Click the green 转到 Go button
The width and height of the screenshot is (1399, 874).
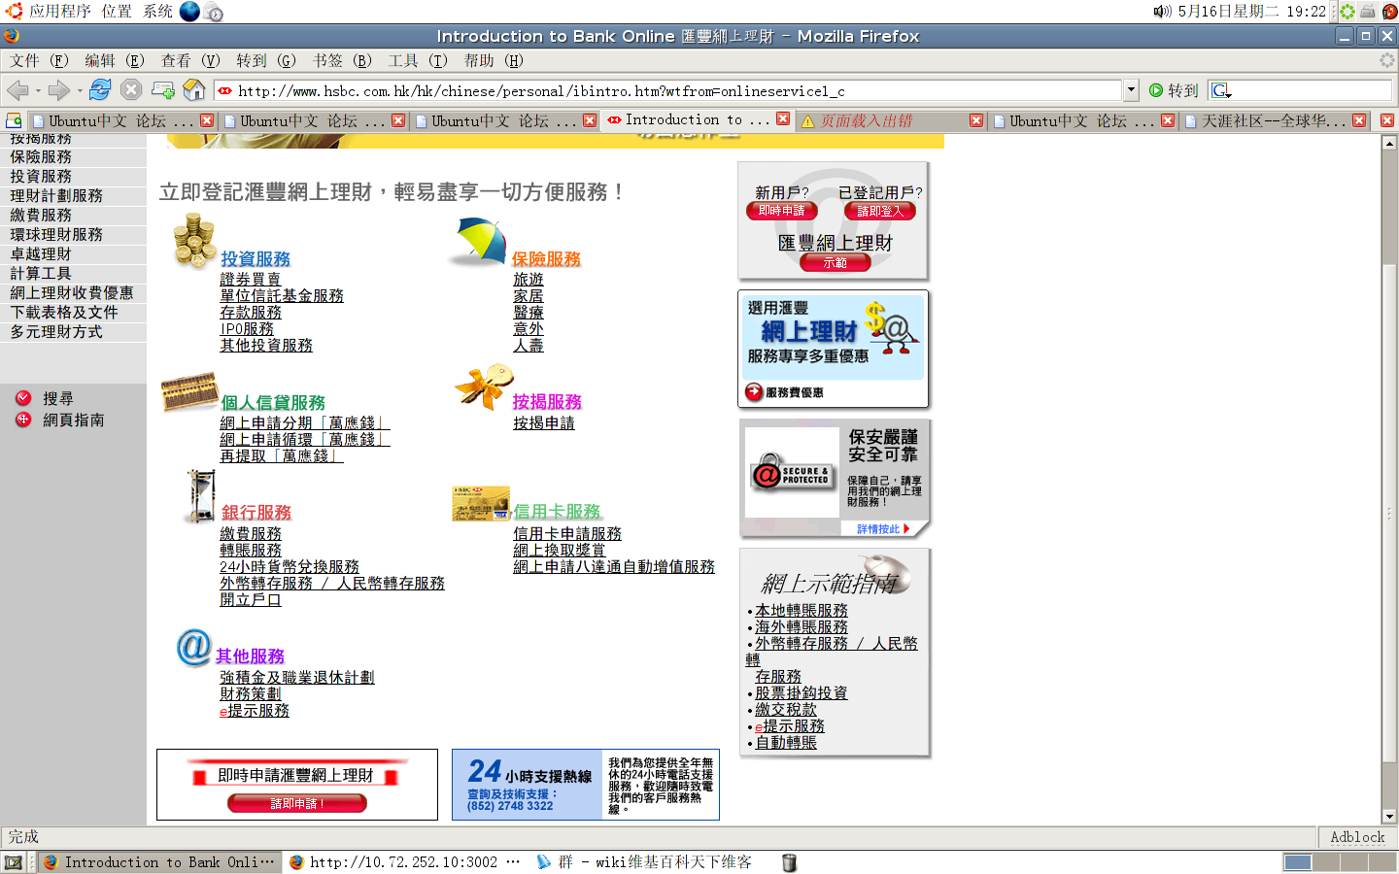pos(1174,90)
